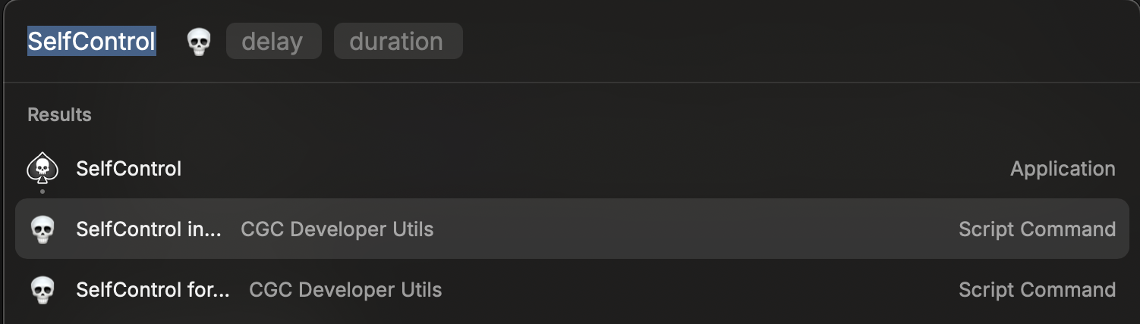The image size is (1140, 324).
Task: Click CGC Developer Utils next to "SelfControl for..."
Action: click(345, 290)
